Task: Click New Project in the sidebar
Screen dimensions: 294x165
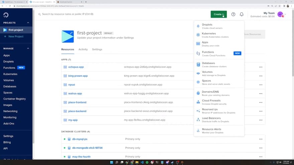Action: (x=16, y=36)
